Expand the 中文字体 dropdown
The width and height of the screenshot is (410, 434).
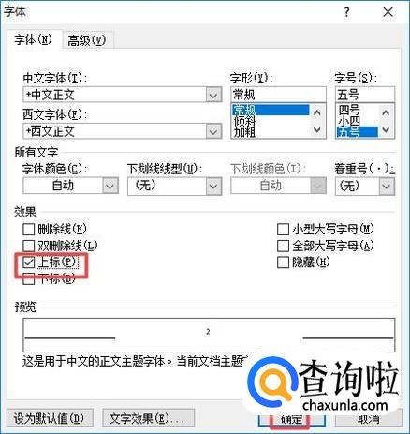click(x=213, y=95)
